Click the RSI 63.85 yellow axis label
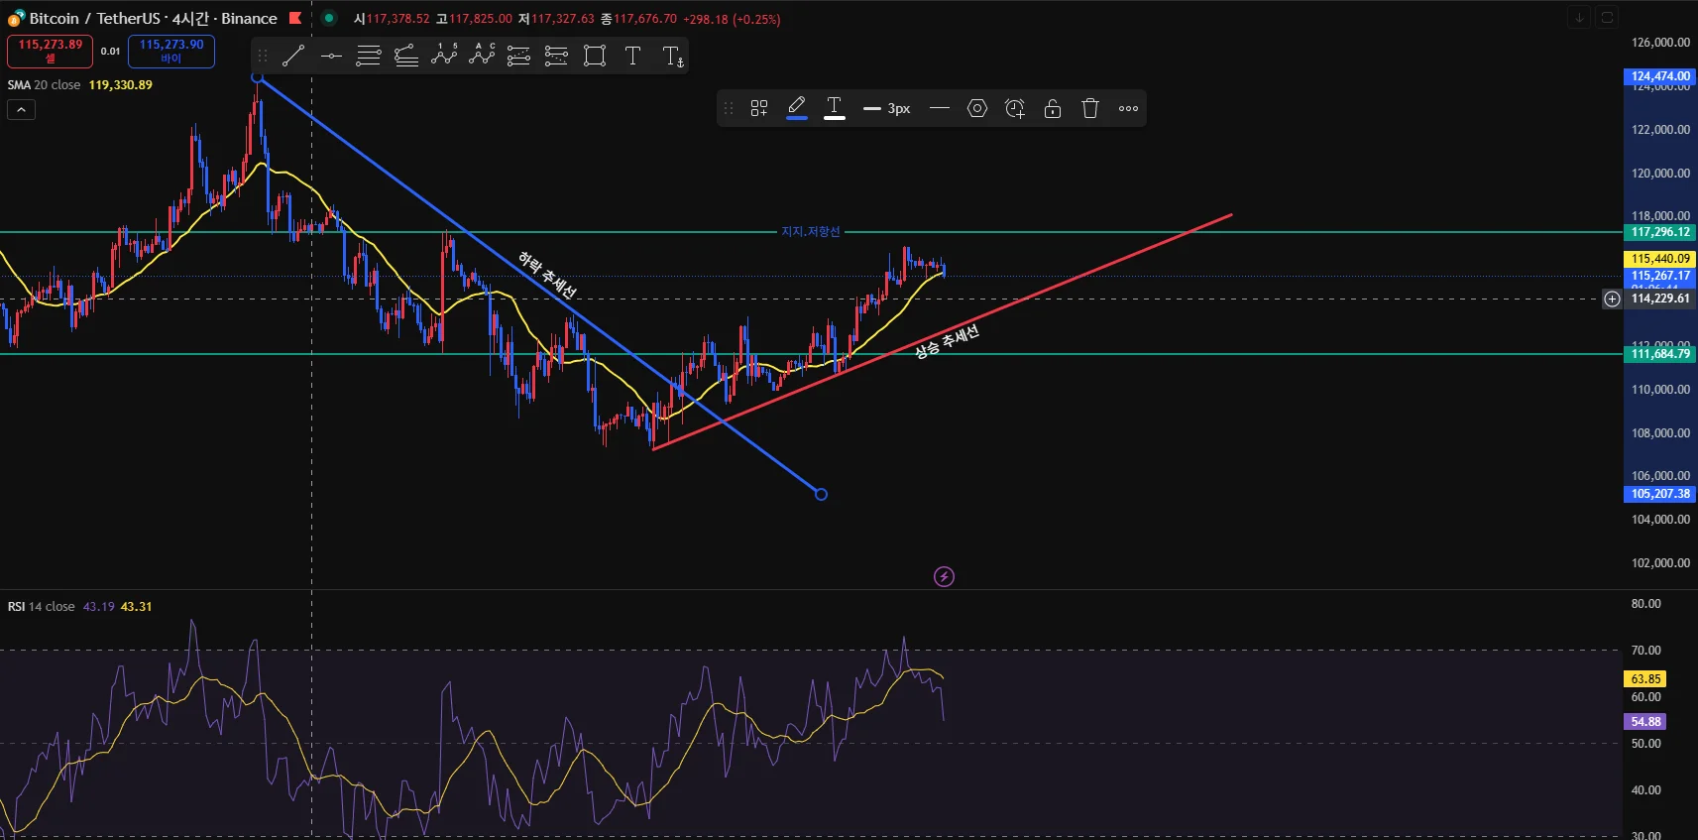The width and height of the screenshot is (1698, 840). coord(1645,679)
